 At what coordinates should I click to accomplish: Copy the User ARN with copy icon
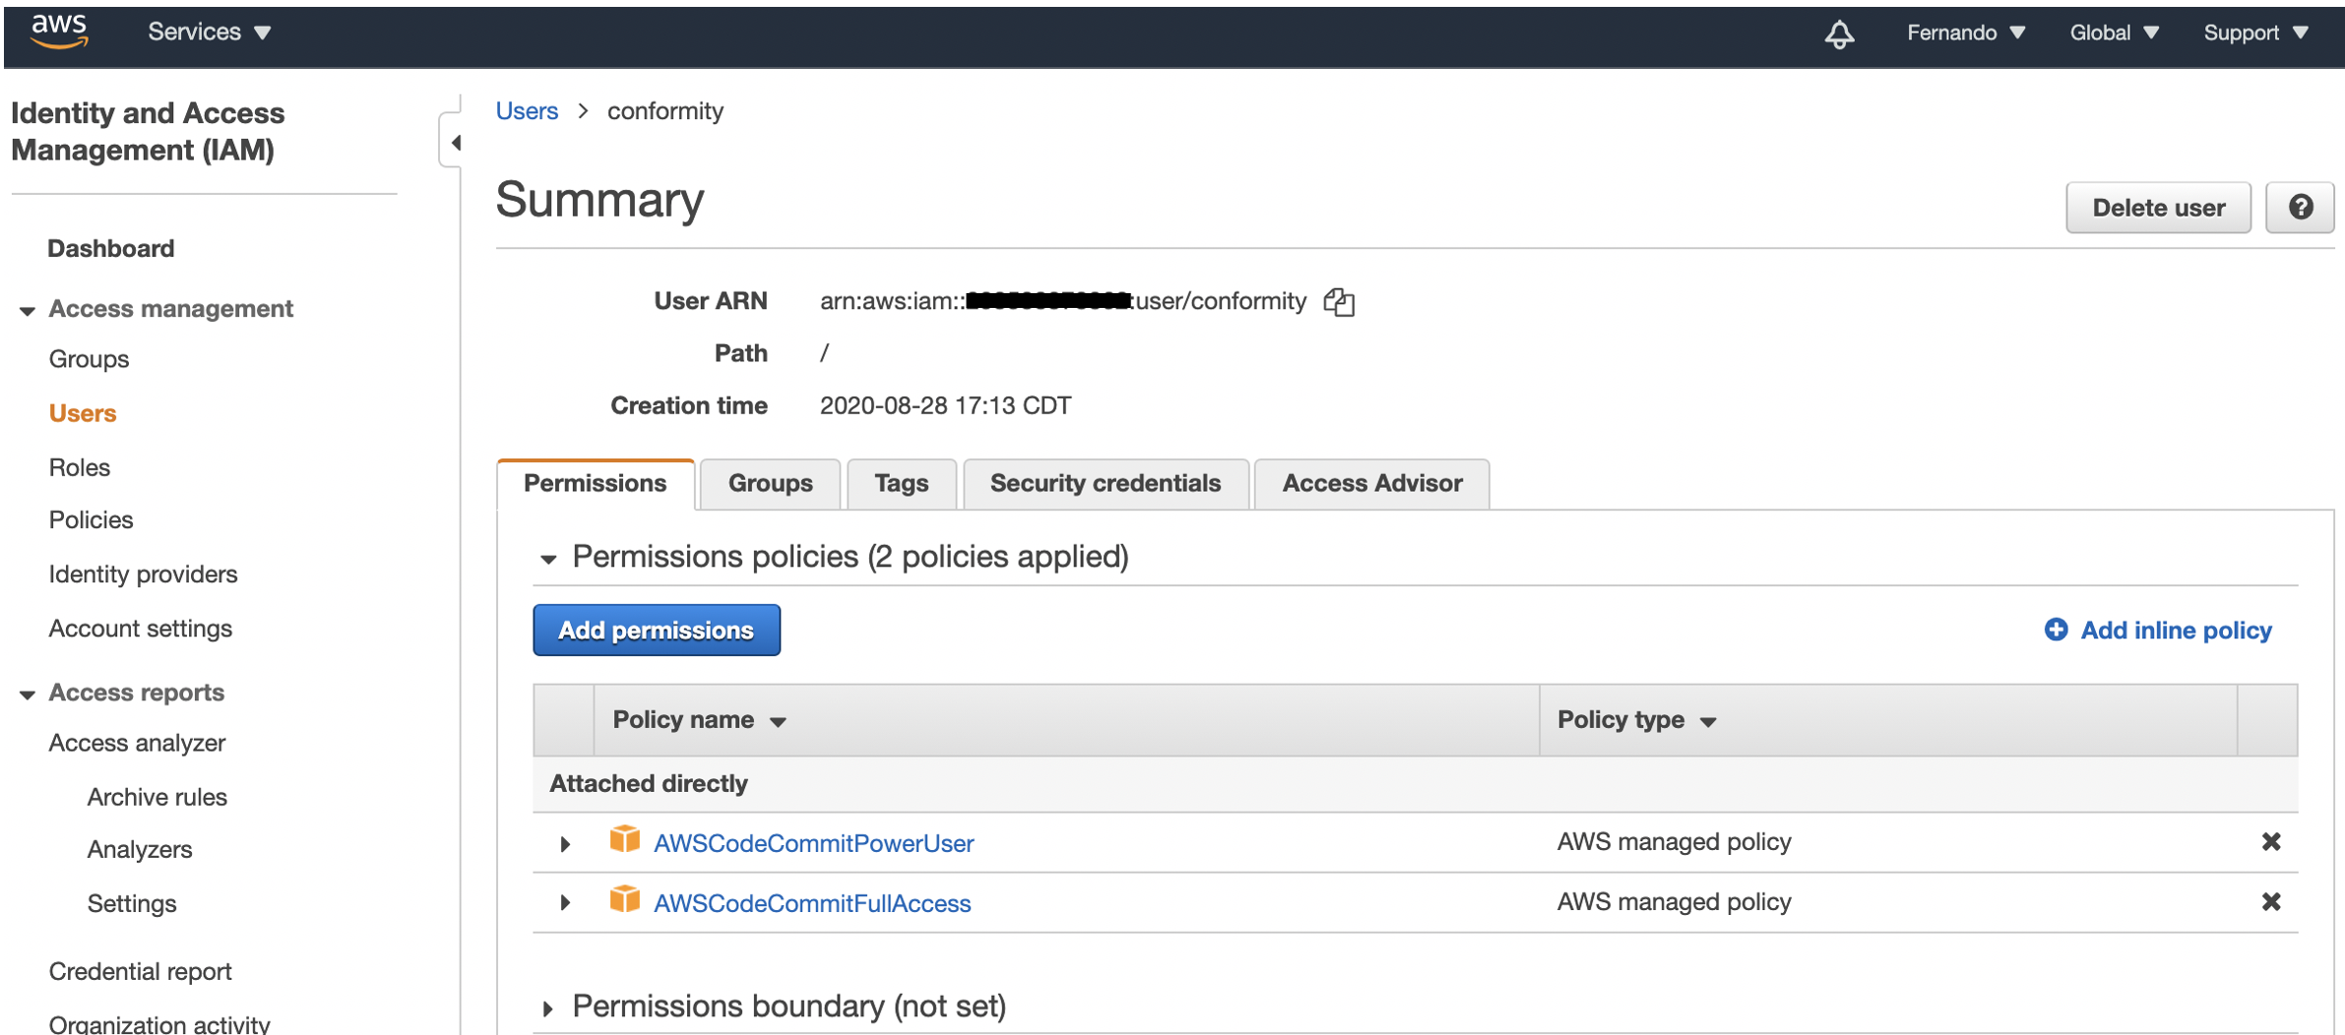click(x=1339, y=302)
